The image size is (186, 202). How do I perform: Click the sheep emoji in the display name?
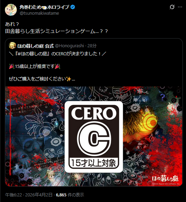[x=44, y=7]
